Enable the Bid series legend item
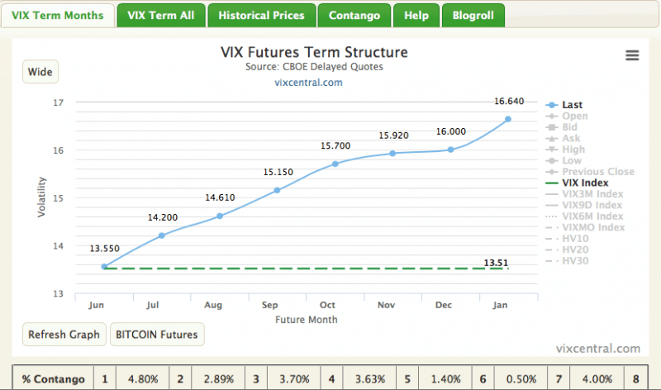The image size is (661, 390). point(570,127)
